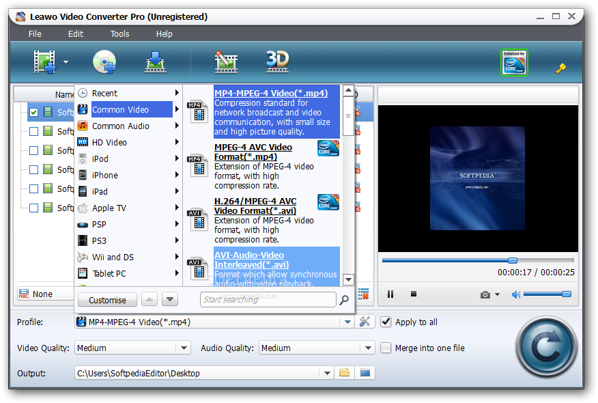Expand the Common Video submenu arrow
598x403 pixels.
tap(177, 109)
